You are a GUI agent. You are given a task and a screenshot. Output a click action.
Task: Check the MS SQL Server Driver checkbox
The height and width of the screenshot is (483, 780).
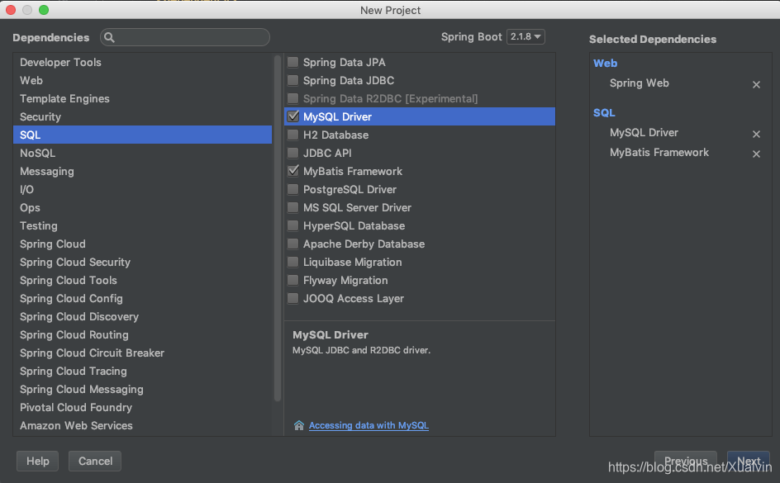[x=293, y=207]
